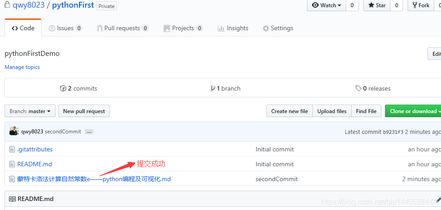This screenshot has height=210, width=441.
Task: Open README.md in the file list
Action: (x=35, y=164)
